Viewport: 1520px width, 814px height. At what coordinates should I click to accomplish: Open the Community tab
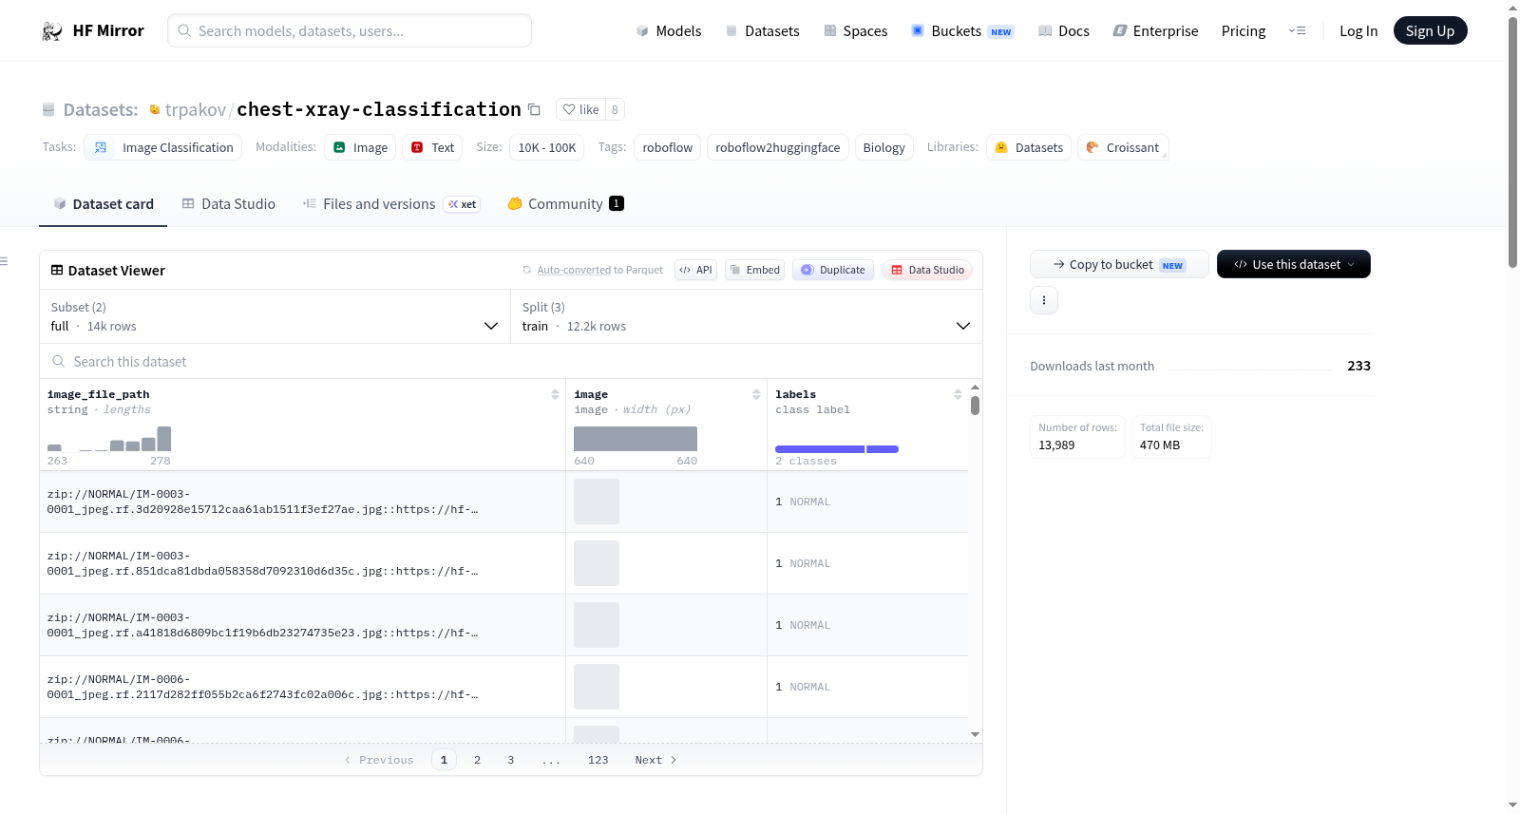[x=565, y=204]
